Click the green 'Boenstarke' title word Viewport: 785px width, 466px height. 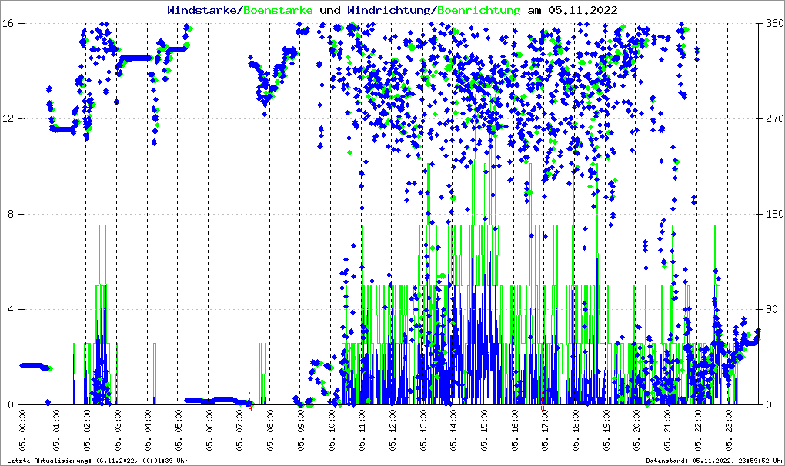point(278,10)
